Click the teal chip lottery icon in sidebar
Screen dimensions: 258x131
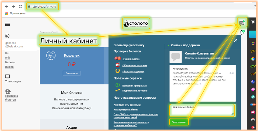[253, 97]
